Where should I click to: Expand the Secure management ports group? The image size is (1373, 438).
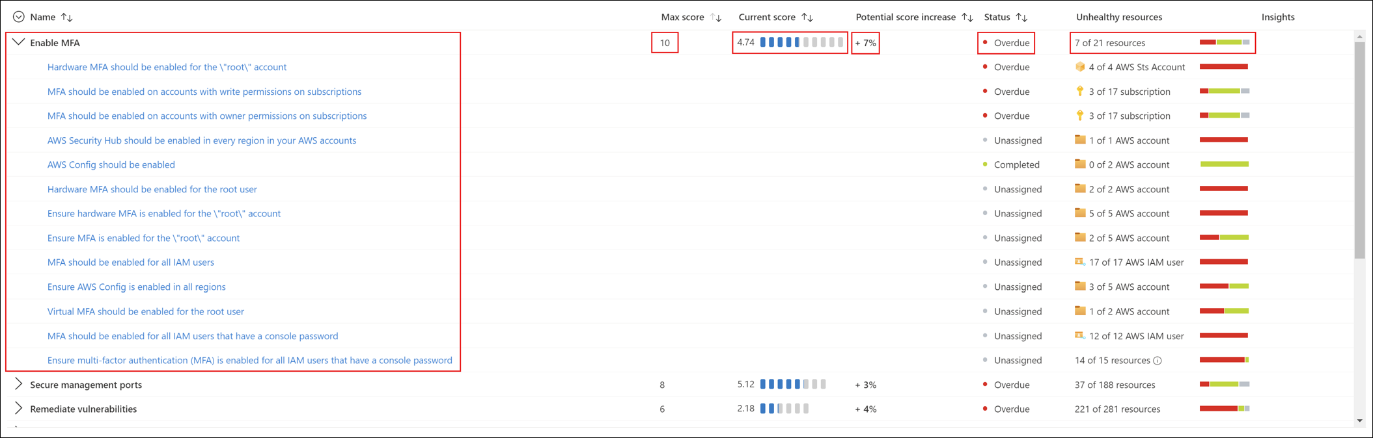(x=19, y=384)
